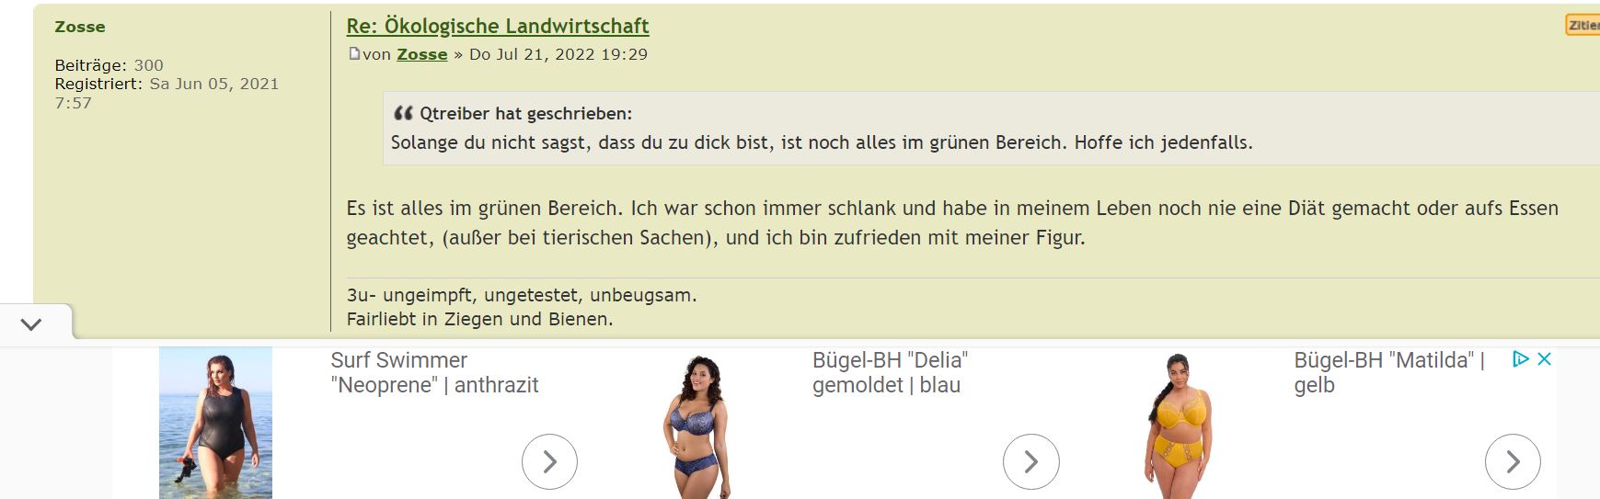This screenshot has width=1600, height=499.
Task: Click the Bügel-BH Matilda gelb text
Action: click(1389, 372)
